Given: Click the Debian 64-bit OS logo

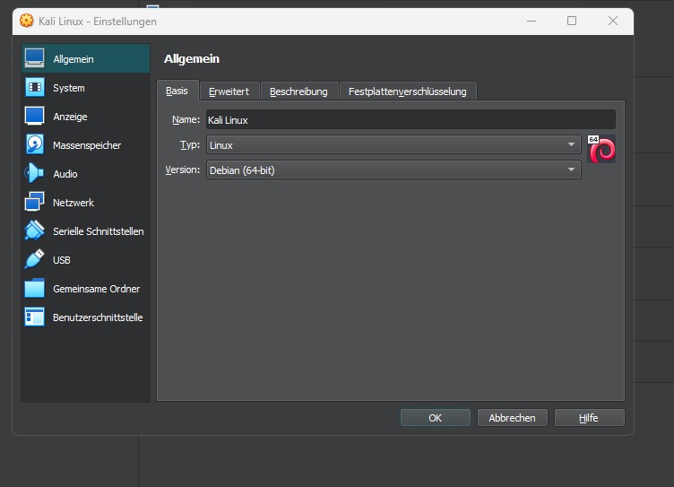Looking at the screenshot, I should tap(601, 149).
